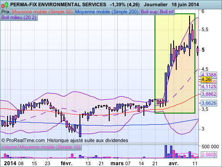Select the Boll sup indicator label

(x=149, y=12)
